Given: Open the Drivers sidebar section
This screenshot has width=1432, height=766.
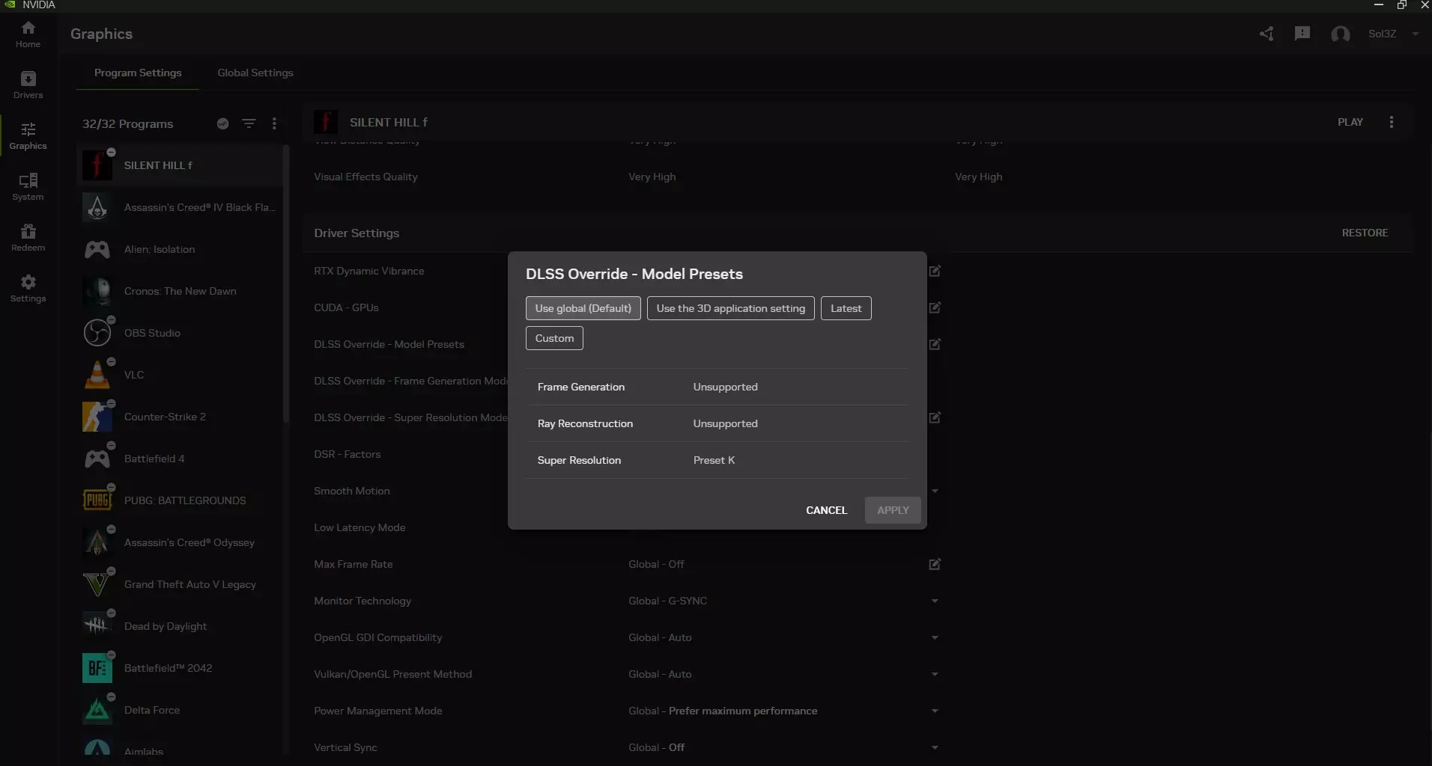Looking at the screenshot, I should [x=28, y=85].
